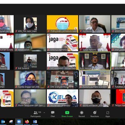Open Zoom Apps
125x125 pixels.
[x=107, y=114]
